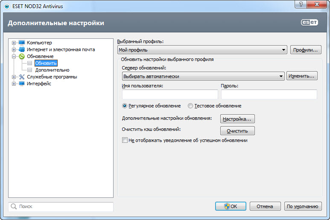
Task: Expand the Служебные программы node
Action: [x=14, y=77]
